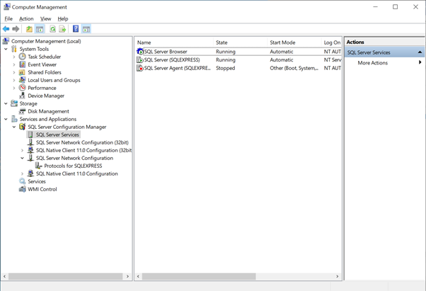Open the Action menu
This screenshot has width=426, height=291.
[x=26, y=18]
